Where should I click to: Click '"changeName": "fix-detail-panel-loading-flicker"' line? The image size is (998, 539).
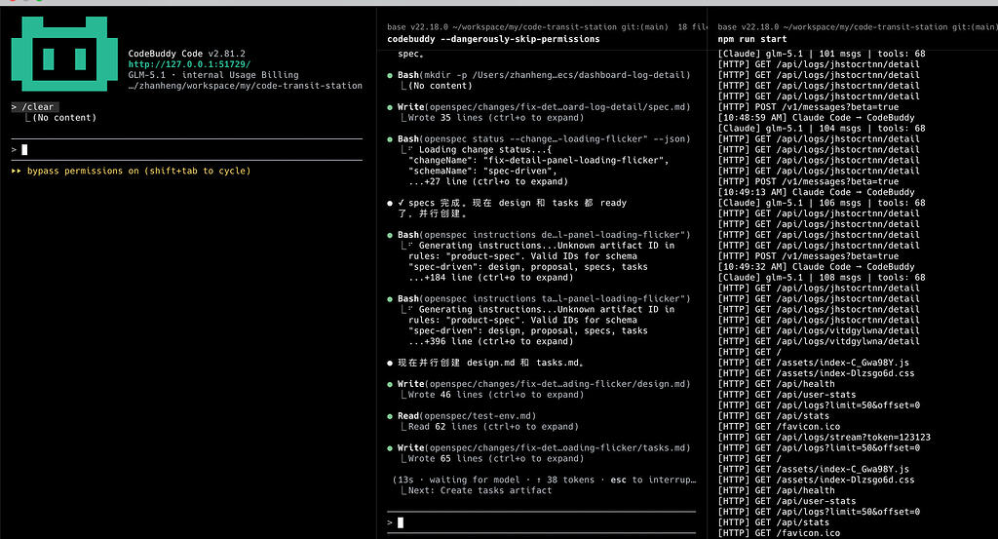(538, 161)
